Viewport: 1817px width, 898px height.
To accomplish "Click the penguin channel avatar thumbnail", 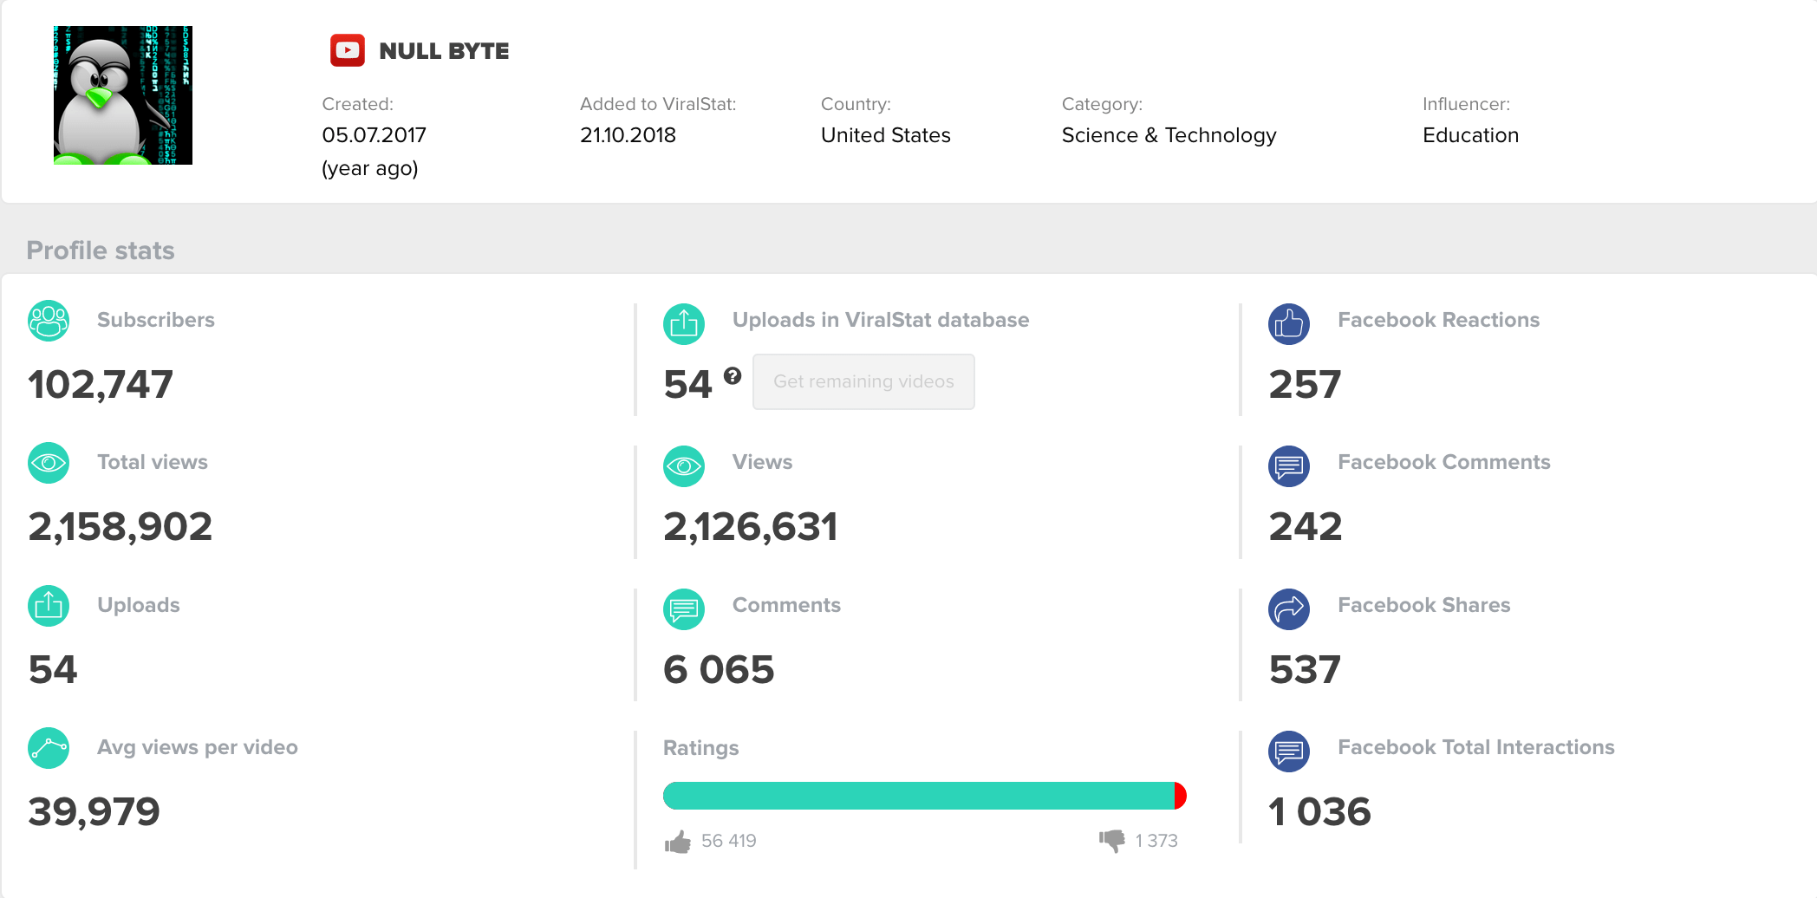I will pos(122,94).
